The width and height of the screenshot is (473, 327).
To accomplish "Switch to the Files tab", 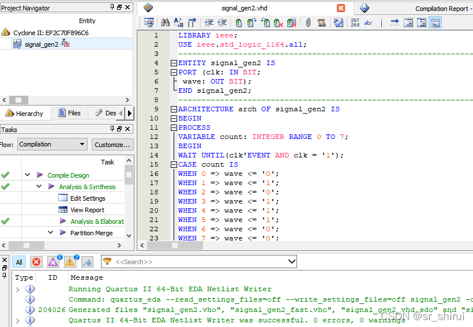I will click(x=70, y=113).
